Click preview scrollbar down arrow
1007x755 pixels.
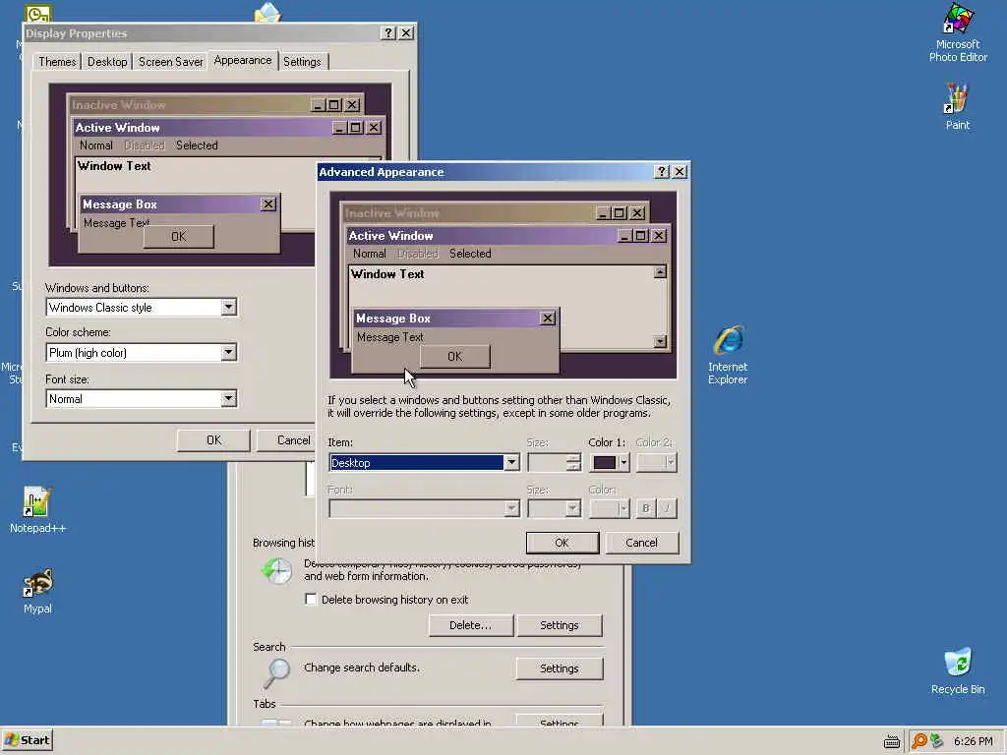click(660, 341)
